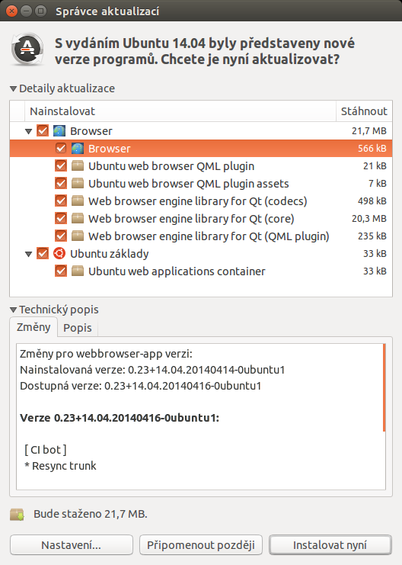Click the download package icon near Bude staženo

pos(17,514)
